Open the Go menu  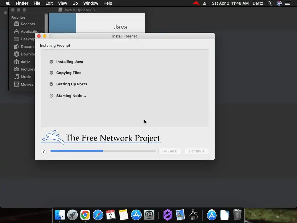pyautogui.click(x=75, y=3)
